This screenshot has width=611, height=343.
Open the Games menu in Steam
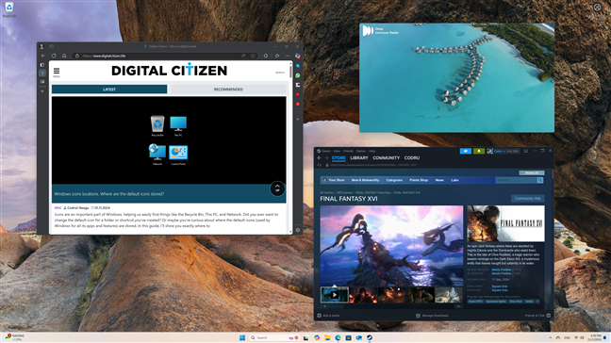click(x=361, y=151)
